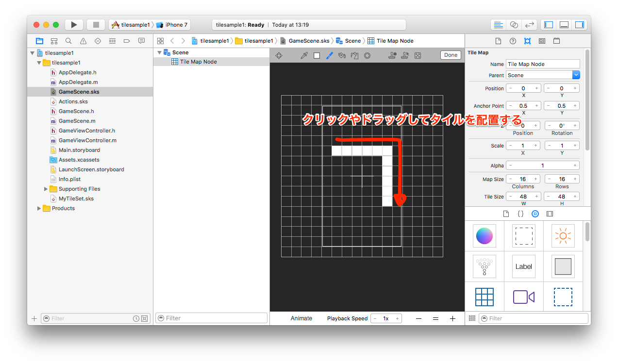The width and height of the screenshot is (618, 364).
Task: Open the Quick Help inspector
Action: (513, 41)
